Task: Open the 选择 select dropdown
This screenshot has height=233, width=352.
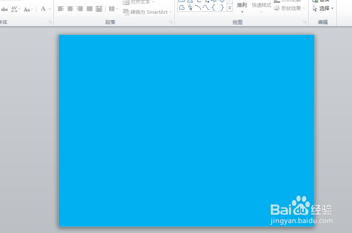Action: click(x=323, y=9)
